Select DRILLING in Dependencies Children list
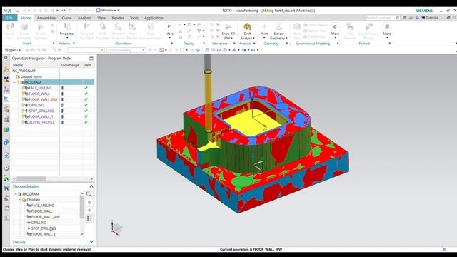The width and height of the screenshot is (457, 257). (x=39, y=223)
